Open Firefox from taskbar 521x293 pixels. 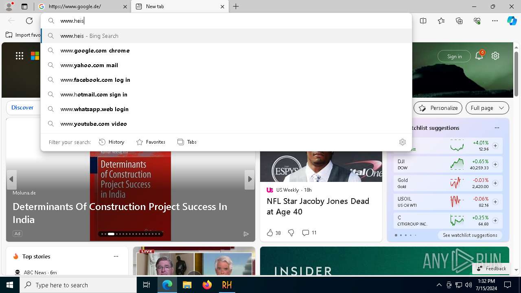[x=207, y=285]
